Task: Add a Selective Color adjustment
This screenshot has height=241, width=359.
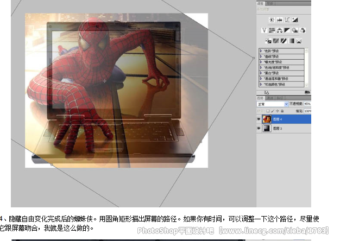Action: coord(299,41)
